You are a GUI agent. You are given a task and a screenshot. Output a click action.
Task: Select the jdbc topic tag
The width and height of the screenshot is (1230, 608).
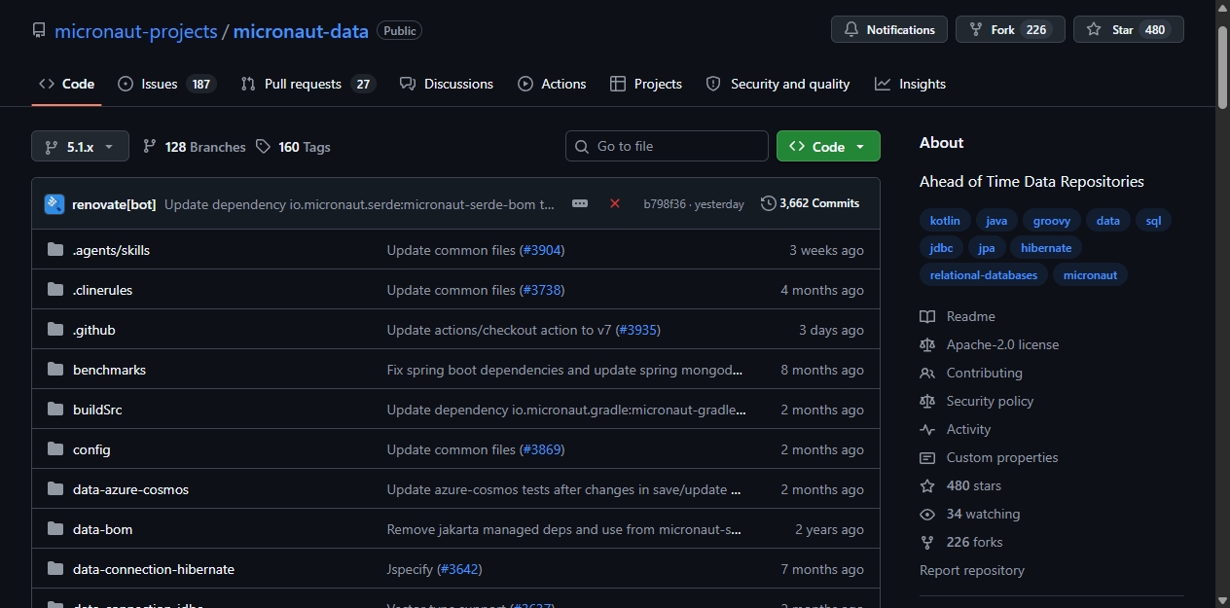(x=941, y=248)
